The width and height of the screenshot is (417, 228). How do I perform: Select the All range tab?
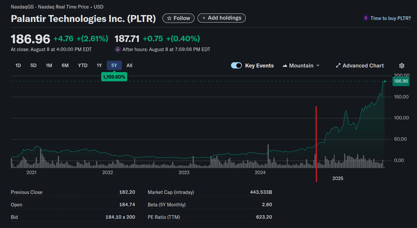pyautogui.click(x=129, y=66)
